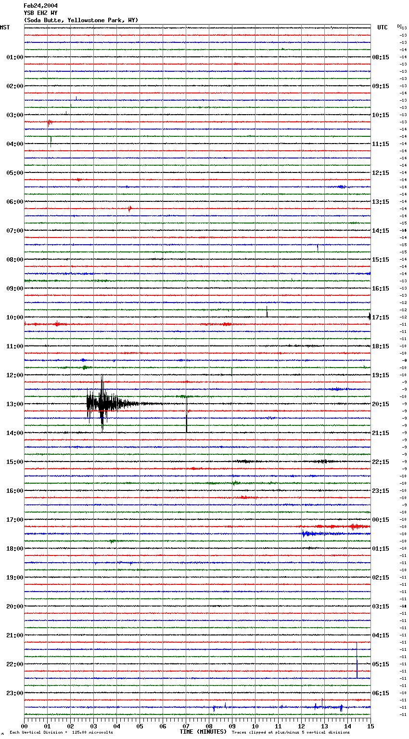The height and width of the screenshot is (739, 409).
Task: Click the "08:15" UTC row label
Action: (x=381, y=57)
